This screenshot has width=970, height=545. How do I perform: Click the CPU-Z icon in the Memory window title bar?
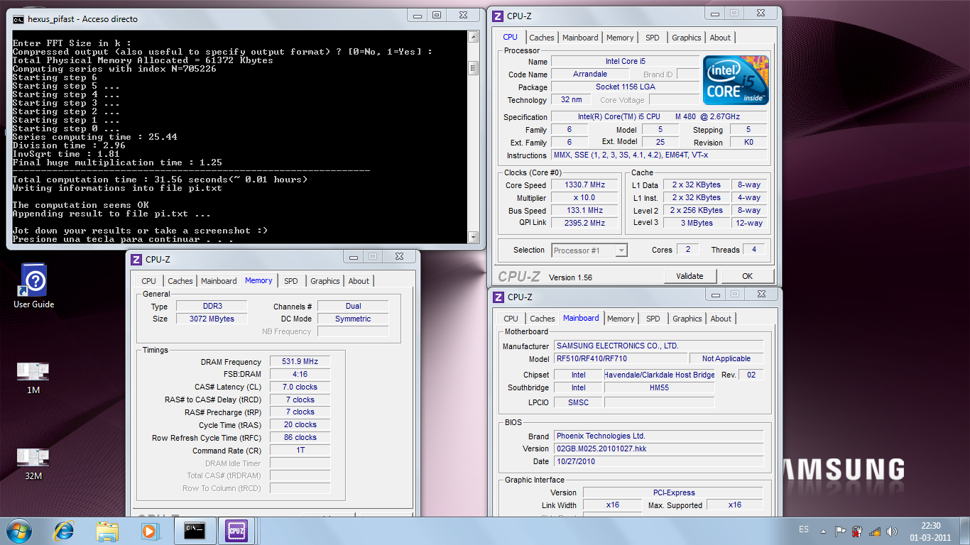137,260
